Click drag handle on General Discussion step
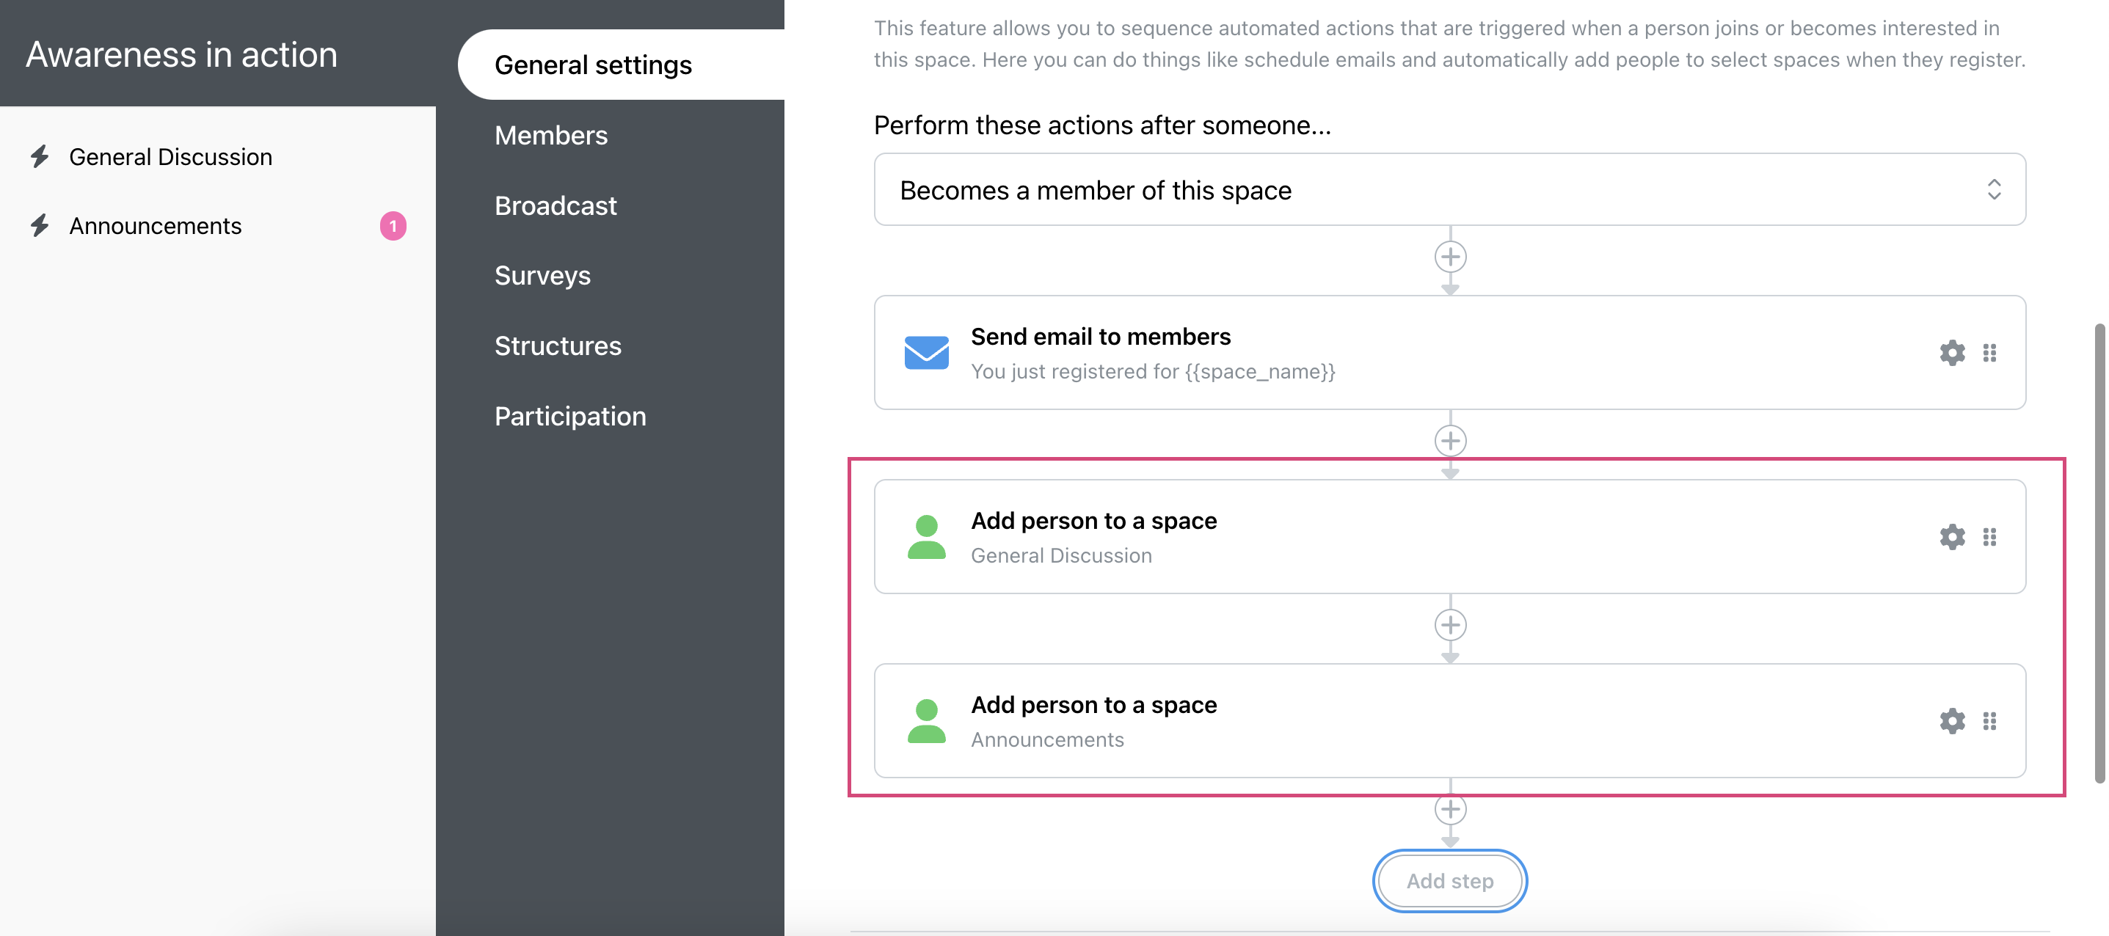The height and width of the screenshot is (936, 2109). 1989,537
